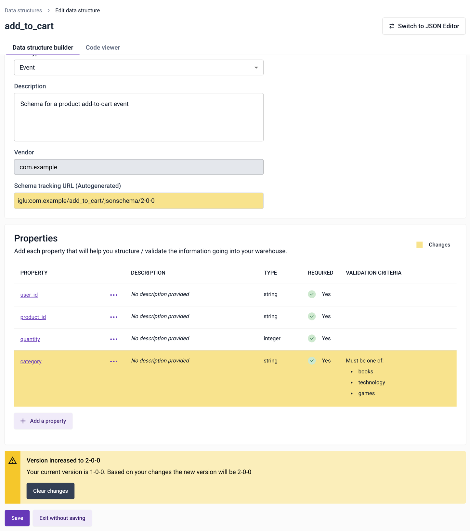The image size is (470, 531).
Task: Select the Data structure builder tab
Action: click(x=43, y=47)
